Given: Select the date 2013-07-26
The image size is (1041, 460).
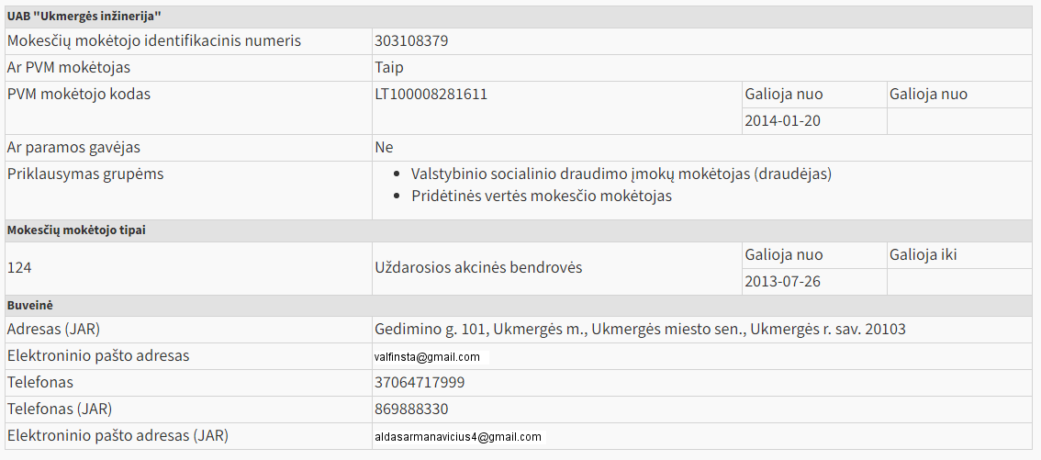Looking at the screenshot, I should click(782, 282).
